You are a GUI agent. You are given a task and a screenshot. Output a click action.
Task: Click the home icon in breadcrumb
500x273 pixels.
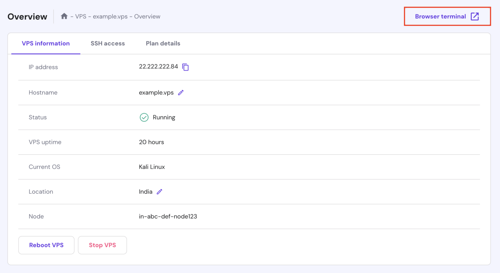click(64, 16)
